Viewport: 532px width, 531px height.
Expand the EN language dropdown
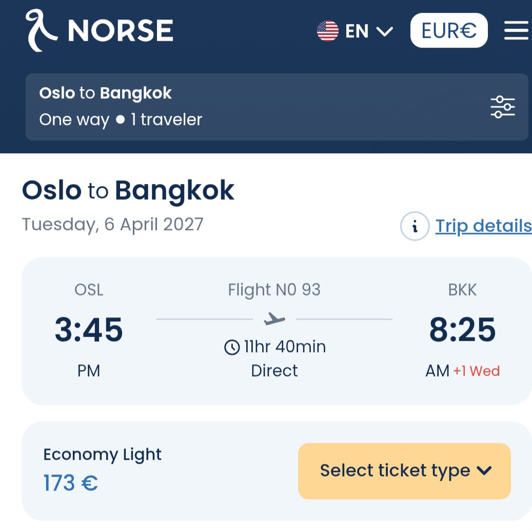pos(369,31)
